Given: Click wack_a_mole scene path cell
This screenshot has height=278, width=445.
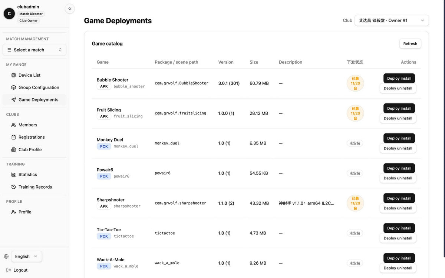Looking at the screenshot, I should [x=167, y=263].
